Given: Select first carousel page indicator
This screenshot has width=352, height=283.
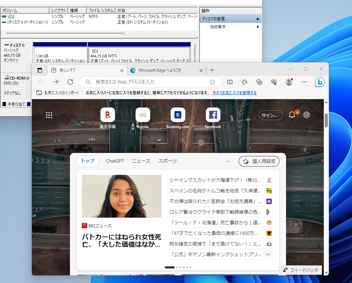Looking at the screenshot, I should [x=169, y=267].
